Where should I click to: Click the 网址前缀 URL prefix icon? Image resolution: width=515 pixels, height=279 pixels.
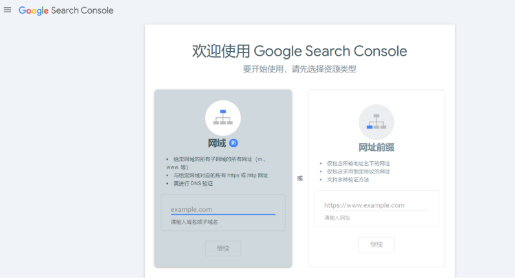(377, 122)
